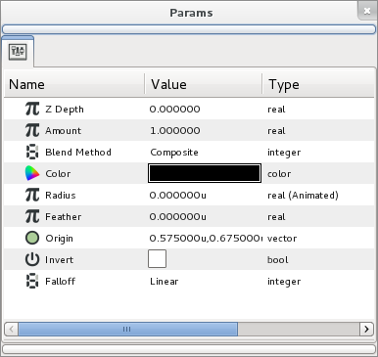Image resolution: width=378 pixels, height=357 pixels.
Task: Open the Falloff Linear dropdown
Action: (x=165, y=282)
